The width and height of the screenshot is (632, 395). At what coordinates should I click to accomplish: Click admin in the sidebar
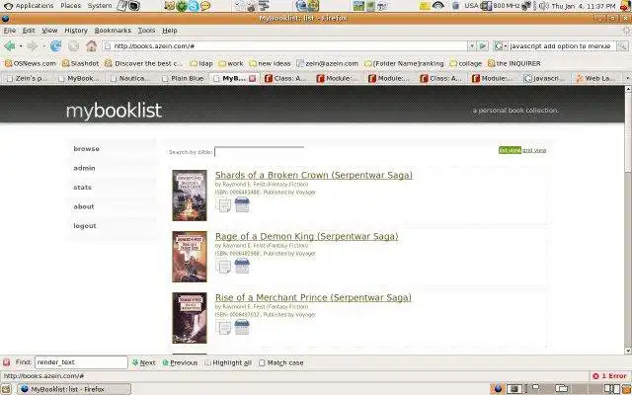(84, 168)
